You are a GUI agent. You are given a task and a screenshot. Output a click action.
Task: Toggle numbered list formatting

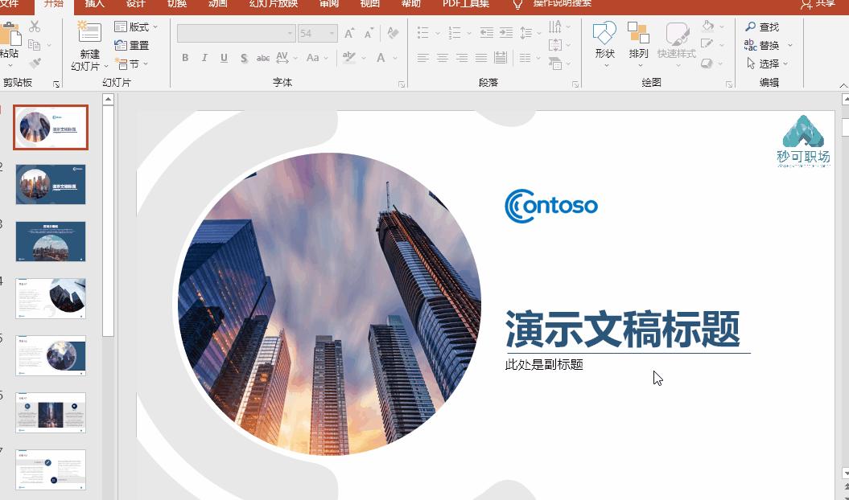click(x=453, y=33)
